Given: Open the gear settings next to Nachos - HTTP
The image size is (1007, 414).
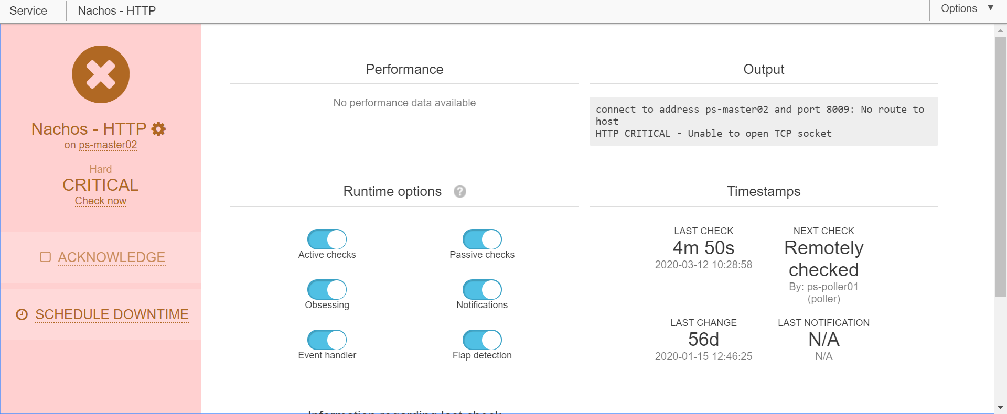Looking at the screenshot, I should pyautogui.click(x=158, y=129).
